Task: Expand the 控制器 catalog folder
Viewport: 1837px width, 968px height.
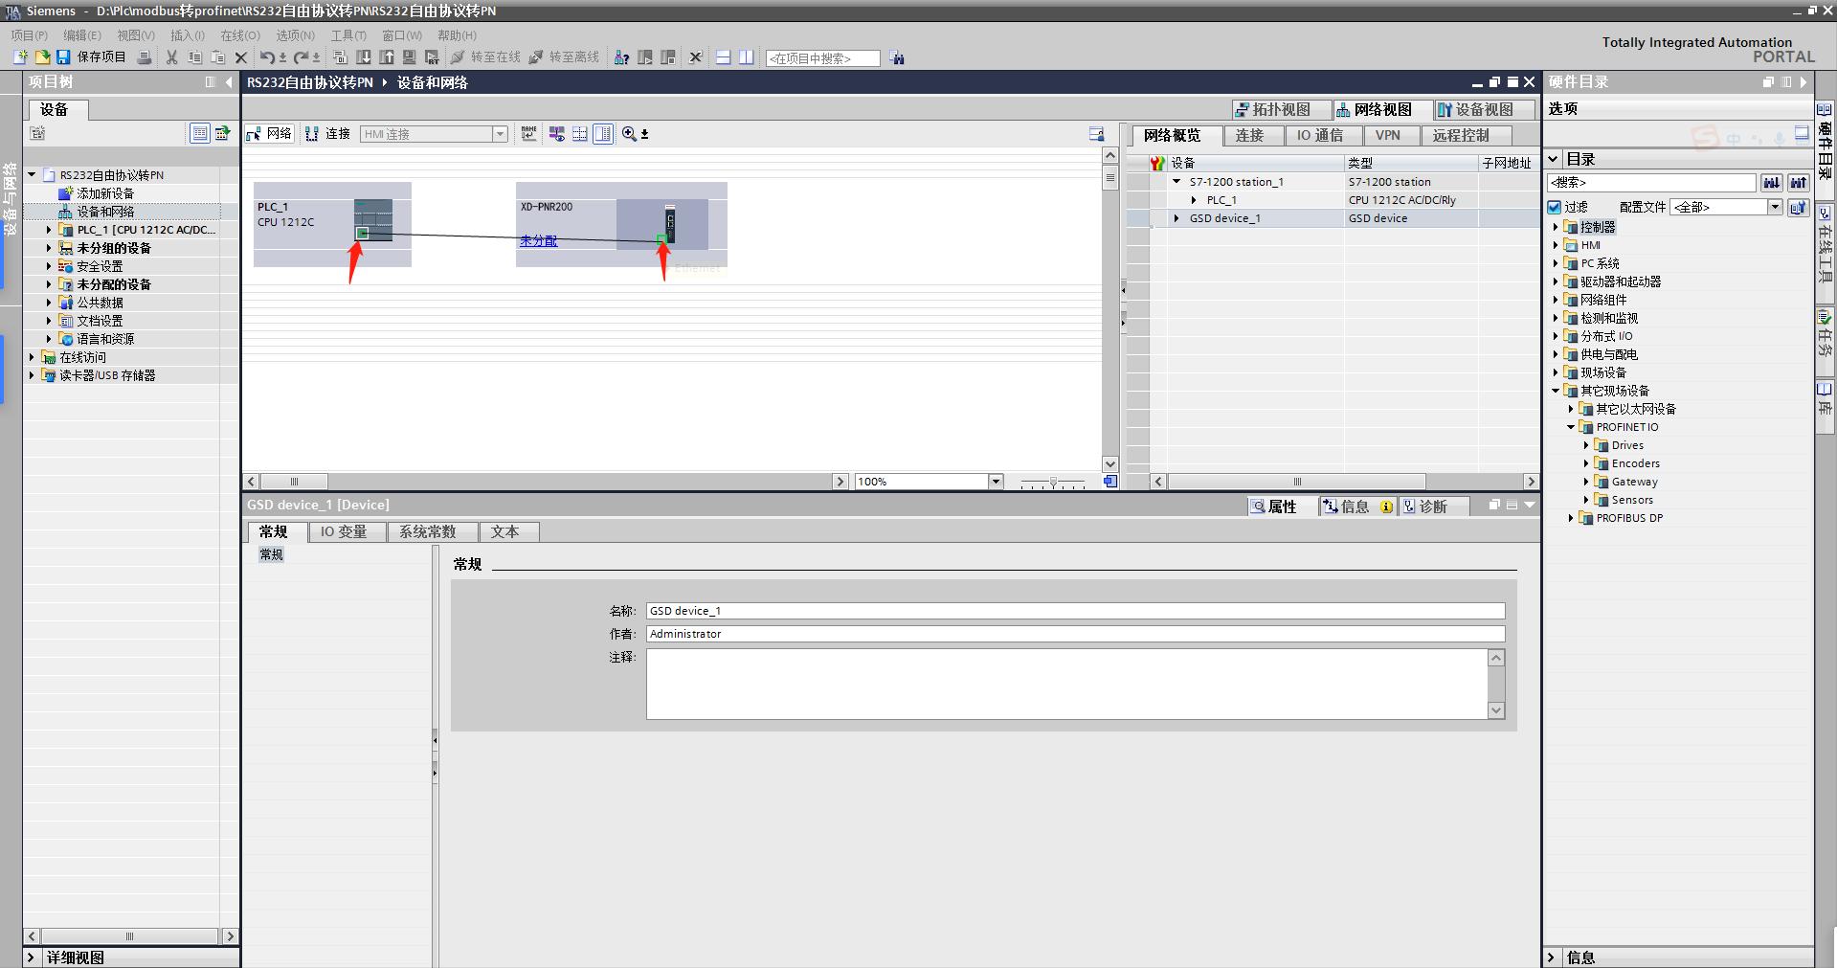Action: pyautogui.click(x=1556, y=228)
